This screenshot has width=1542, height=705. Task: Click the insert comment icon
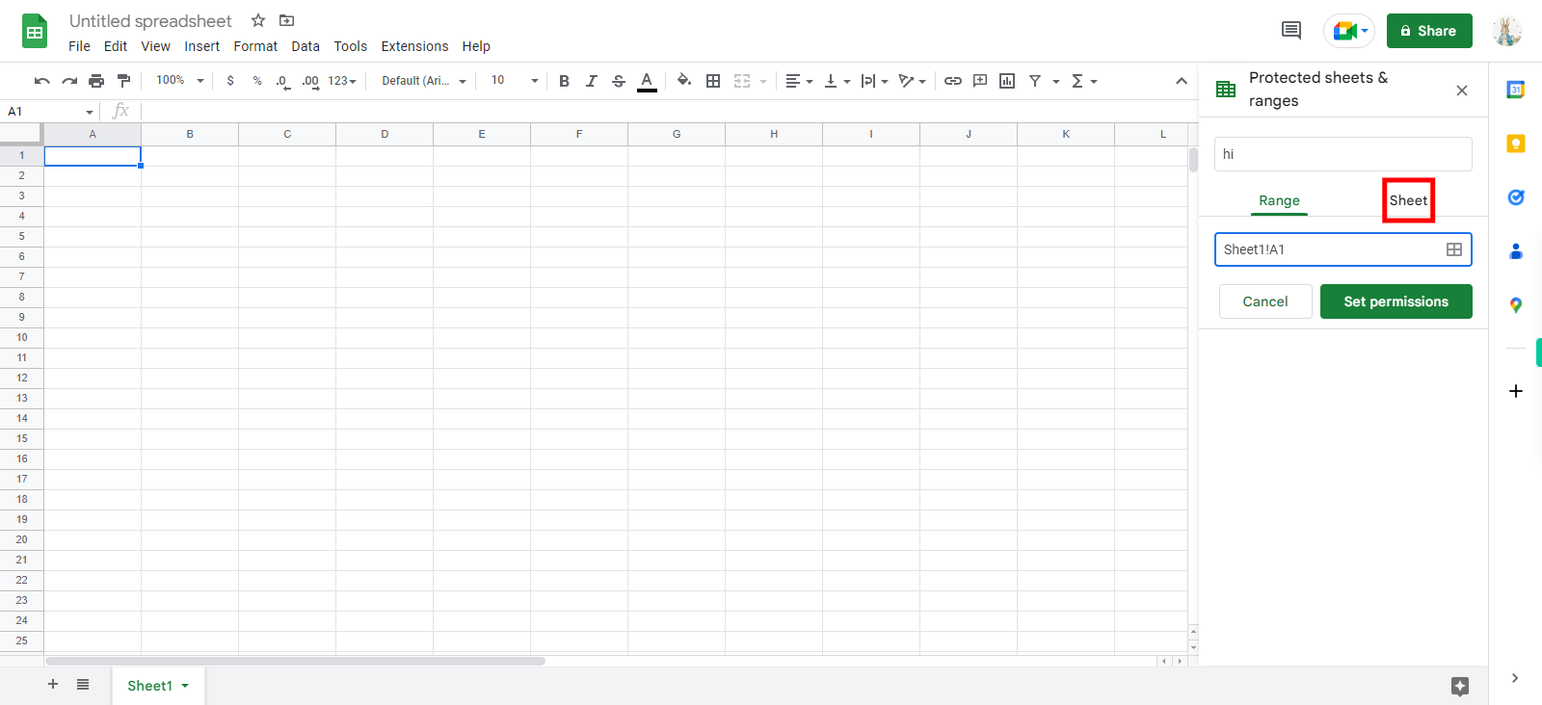click(980, 81)
